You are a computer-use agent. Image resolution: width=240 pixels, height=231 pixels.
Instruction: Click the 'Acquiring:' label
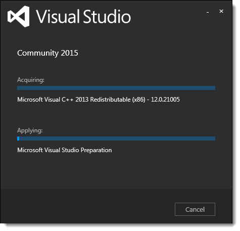31,80
